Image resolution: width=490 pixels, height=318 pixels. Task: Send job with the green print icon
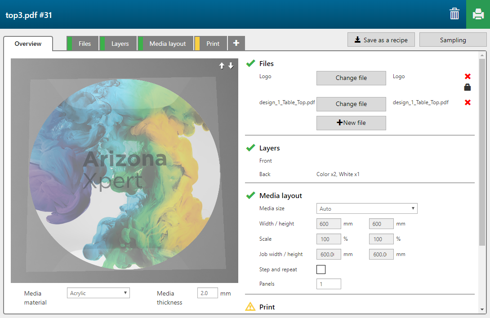point(478,14)
